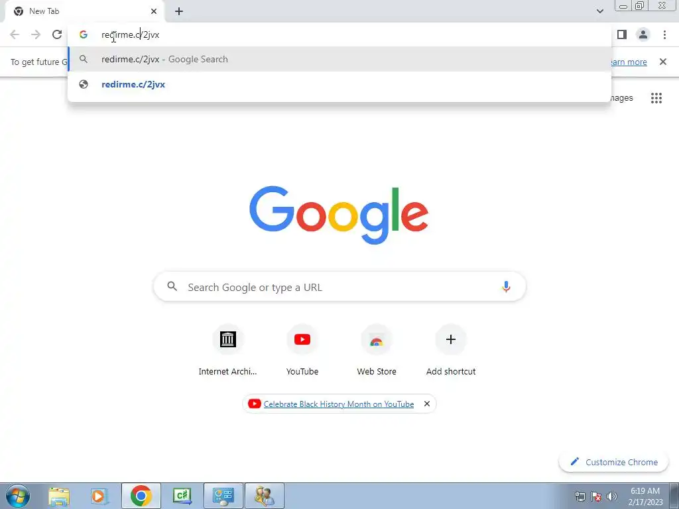
Task: Open the Windows Start menu
Action: (18, 496)
